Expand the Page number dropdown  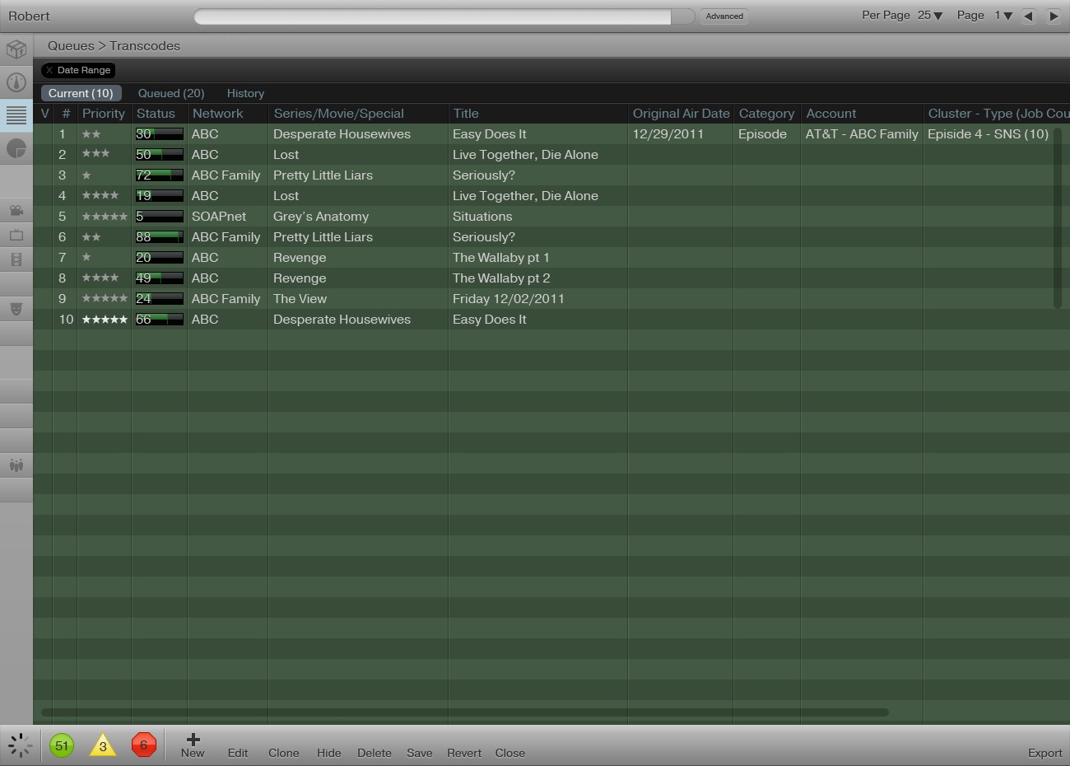[x=1003, y=16]
